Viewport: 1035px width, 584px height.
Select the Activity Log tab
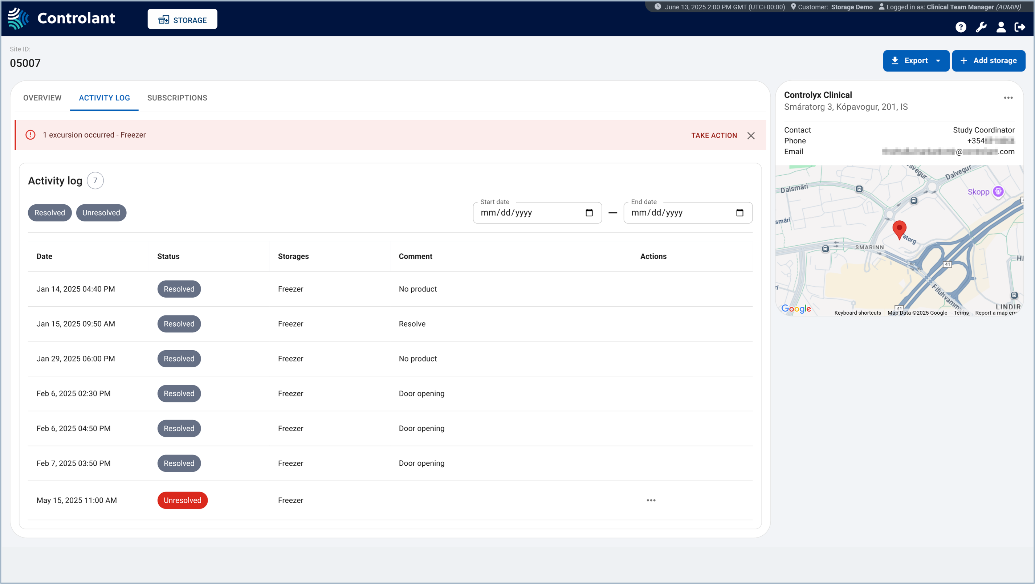tap(105, 98)
